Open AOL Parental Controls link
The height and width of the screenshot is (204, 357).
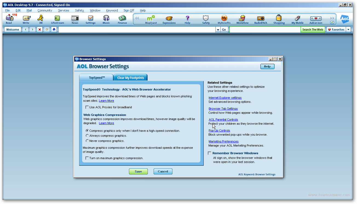[223, 120]
